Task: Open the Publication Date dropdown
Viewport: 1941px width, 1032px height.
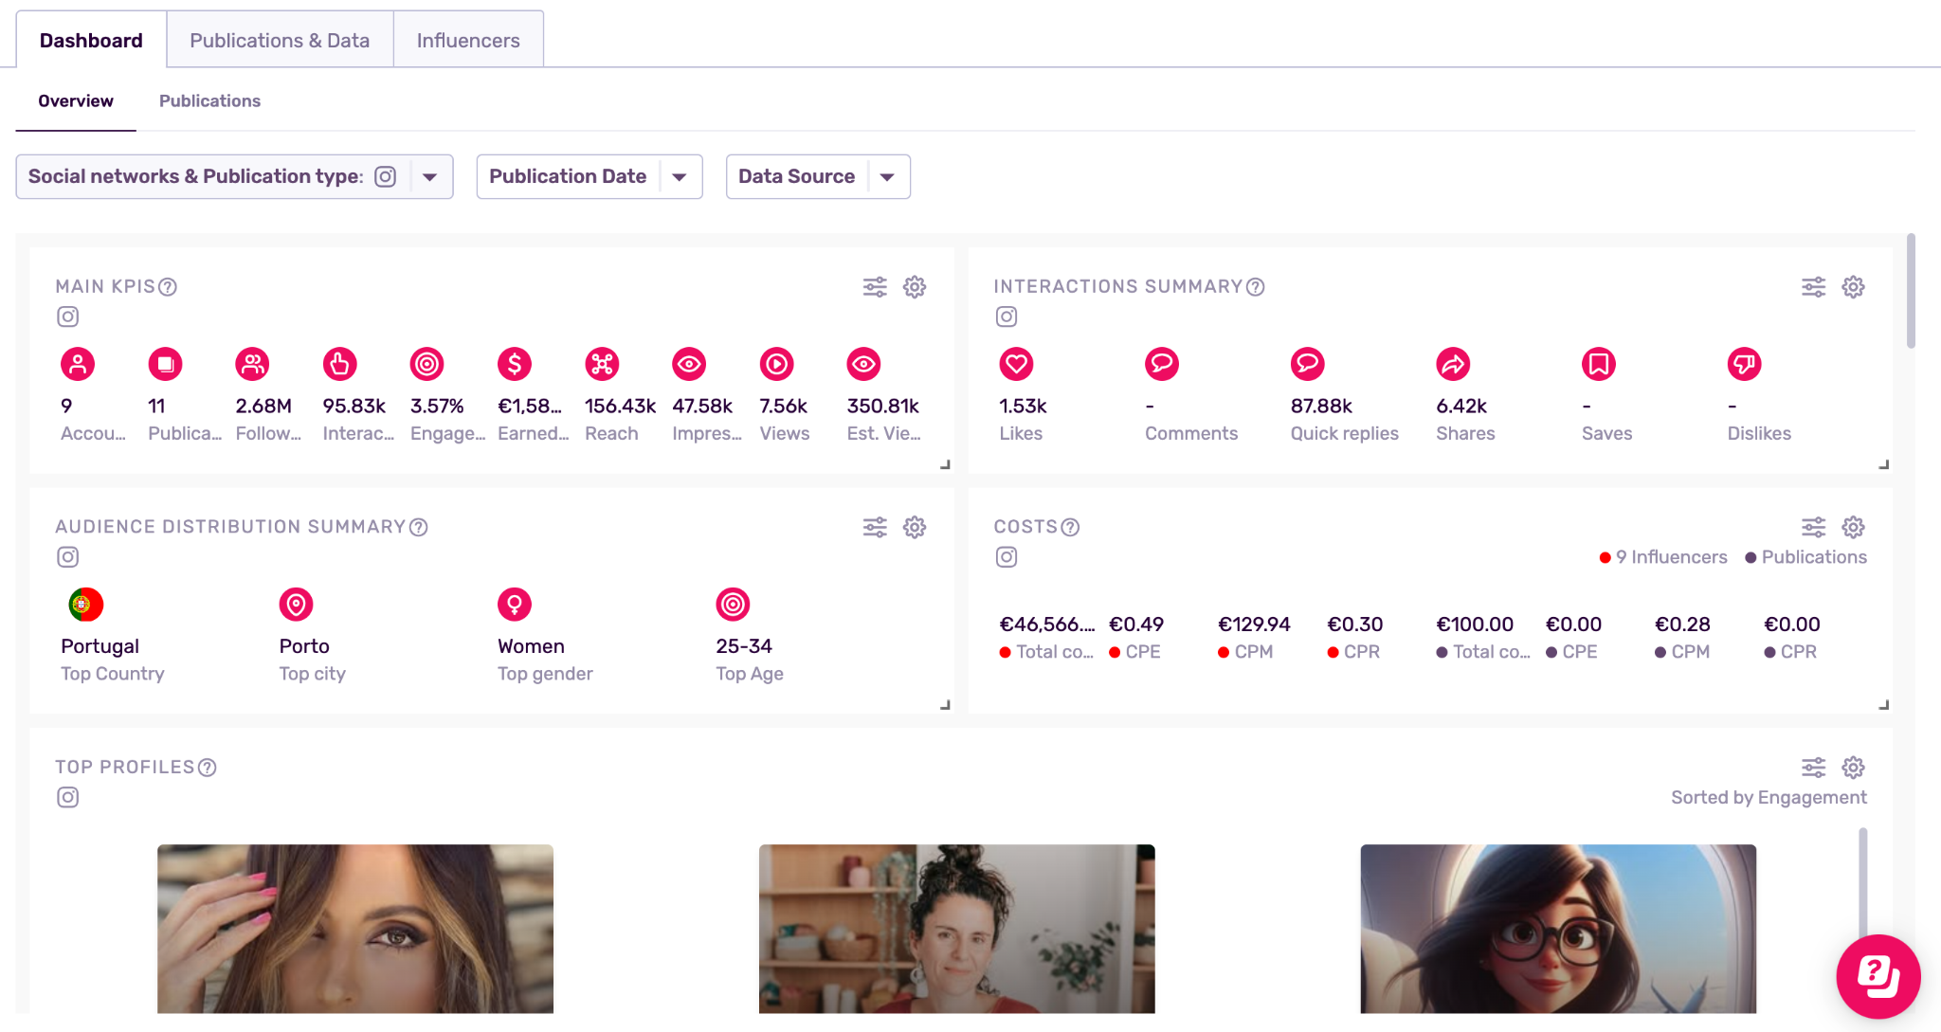Action: click(589, 177)
